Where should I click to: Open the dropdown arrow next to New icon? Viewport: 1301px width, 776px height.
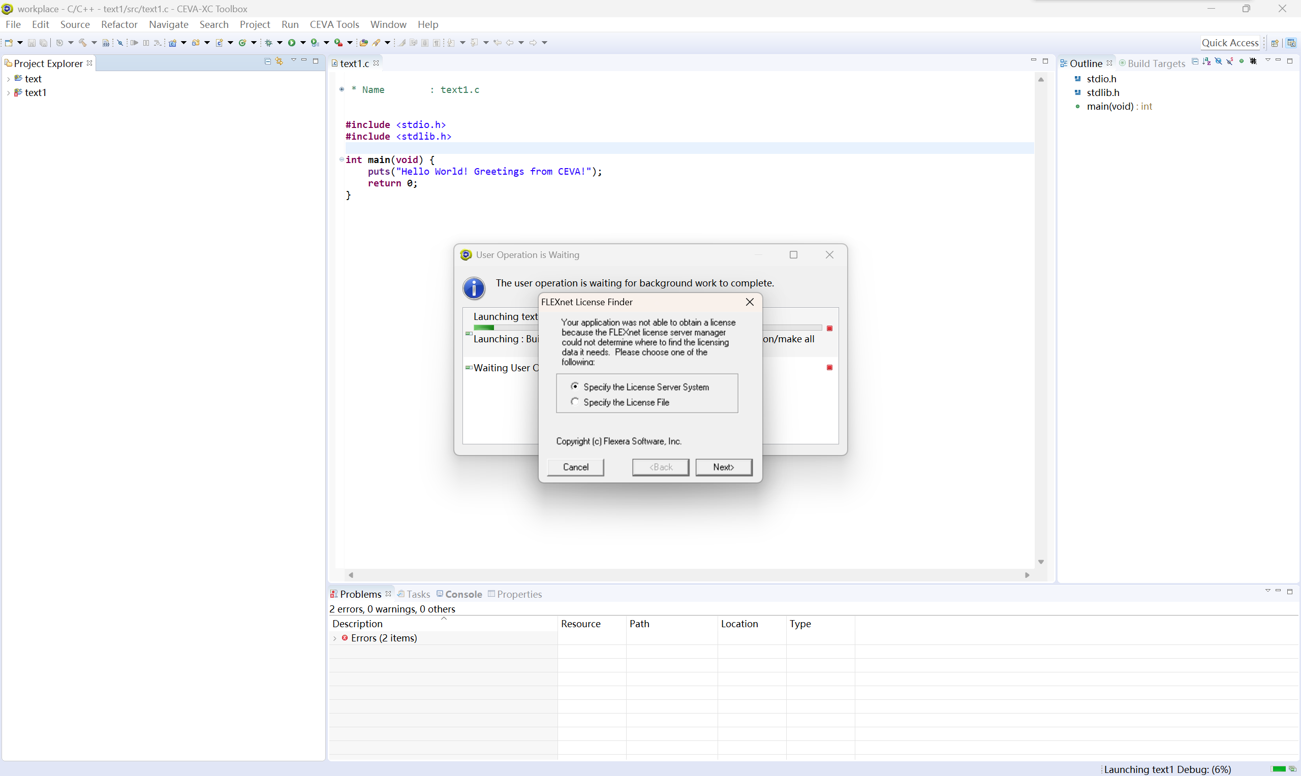point(20,43)
